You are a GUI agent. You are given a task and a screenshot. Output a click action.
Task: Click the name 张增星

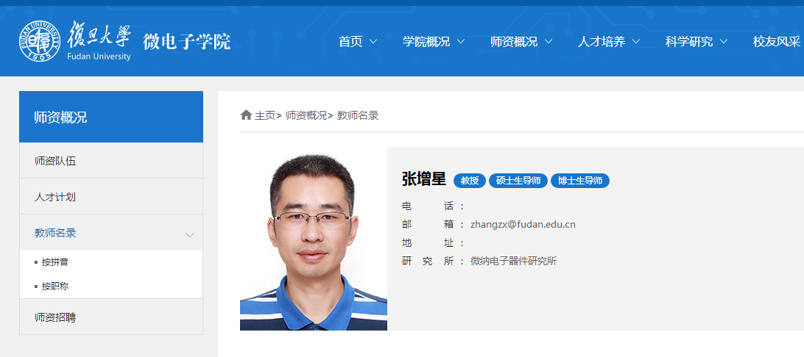tap(424, 179)
